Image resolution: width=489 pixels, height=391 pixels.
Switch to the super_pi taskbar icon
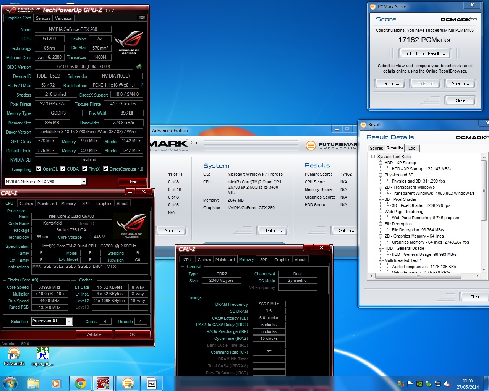click(151, 383)
